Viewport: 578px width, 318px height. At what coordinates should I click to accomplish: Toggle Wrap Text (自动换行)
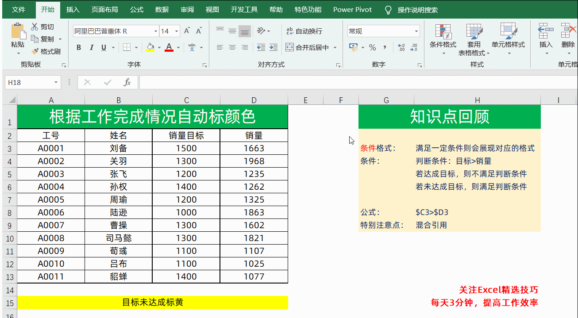304,31
